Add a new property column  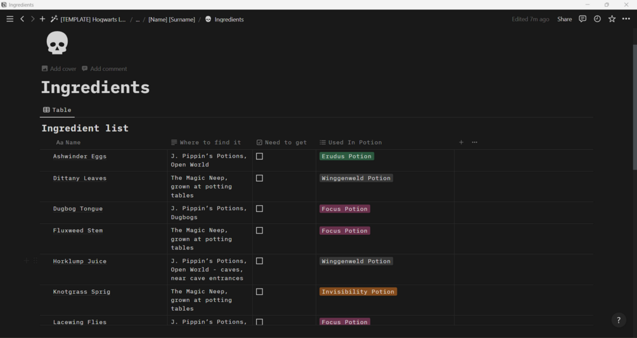[461, 142]
